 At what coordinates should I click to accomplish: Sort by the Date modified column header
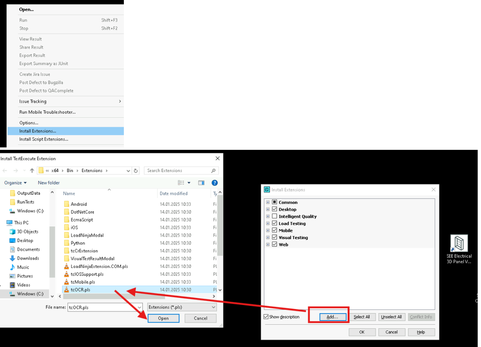(x=174, y=194)
